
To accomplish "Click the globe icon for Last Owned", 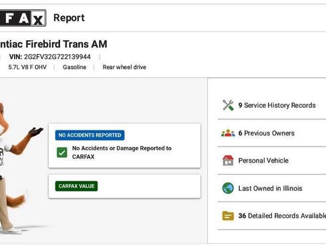I will (228, 188).
